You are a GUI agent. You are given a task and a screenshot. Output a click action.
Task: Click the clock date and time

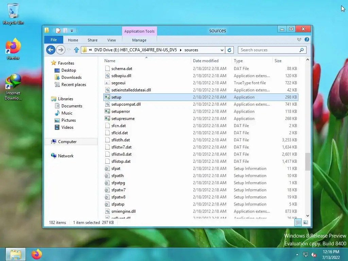tap(331, 255)
